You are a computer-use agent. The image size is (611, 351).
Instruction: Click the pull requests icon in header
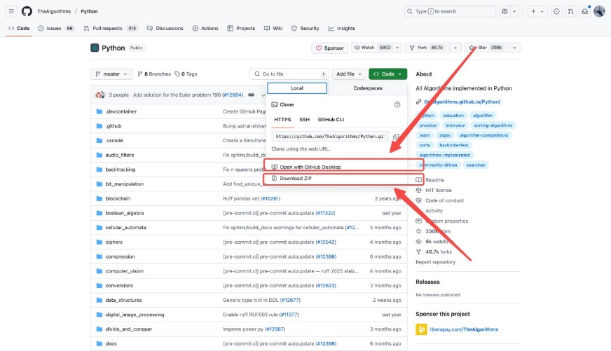pyautogui.click(x=570, y=11)
